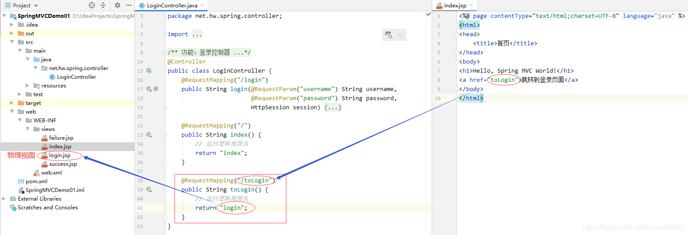
Task: Click return "index"; statement on line 35
Action: (222, 153)
